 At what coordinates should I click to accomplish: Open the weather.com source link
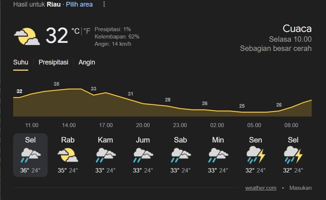261,188
